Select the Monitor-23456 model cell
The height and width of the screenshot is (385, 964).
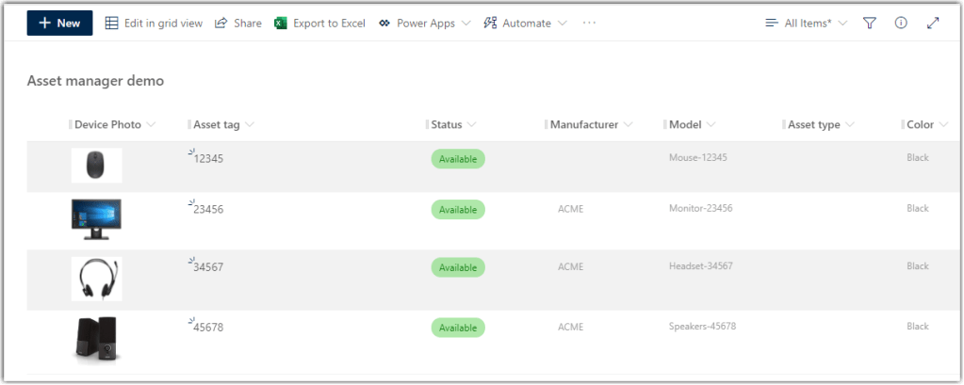click(700, 208)
